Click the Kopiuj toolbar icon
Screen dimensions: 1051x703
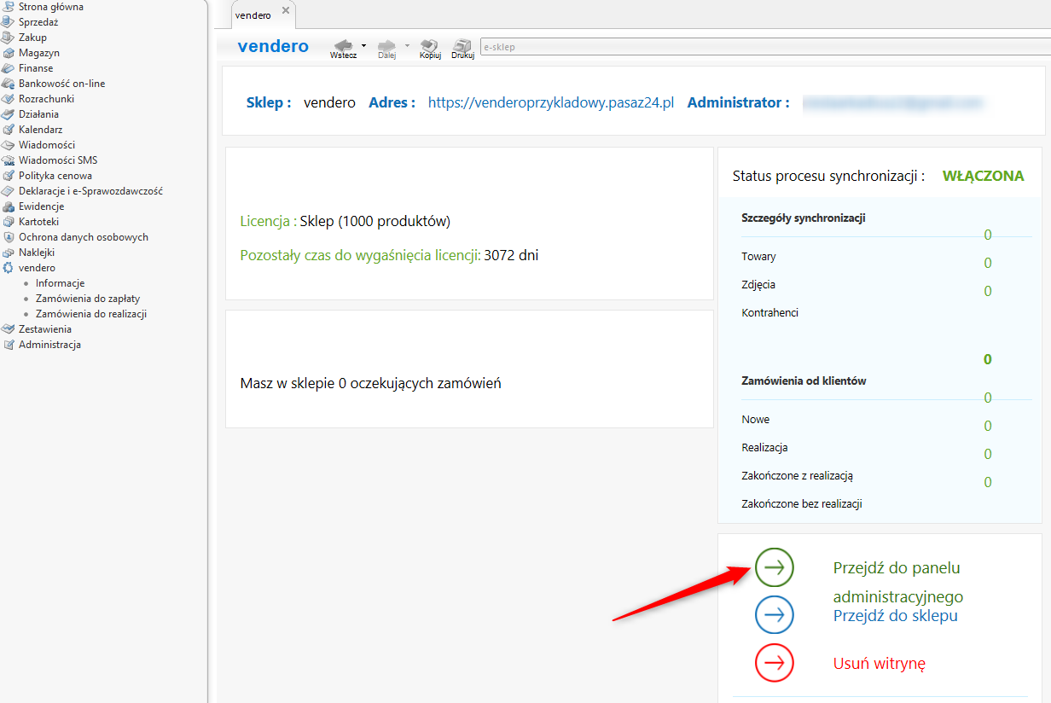tap(430, 45)
